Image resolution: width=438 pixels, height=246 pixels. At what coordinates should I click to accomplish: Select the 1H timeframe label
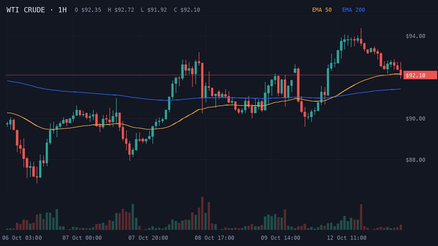pyautogui.click(x=62, y=10)
